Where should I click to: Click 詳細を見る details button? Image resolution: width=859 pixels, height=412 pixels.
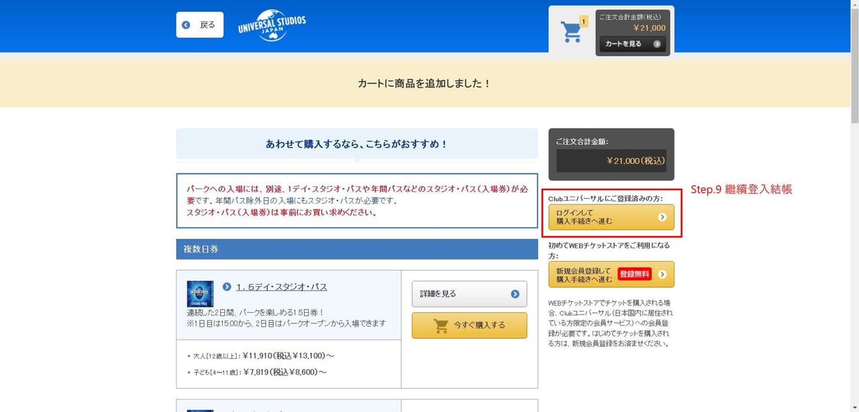(x=469, y=293)
